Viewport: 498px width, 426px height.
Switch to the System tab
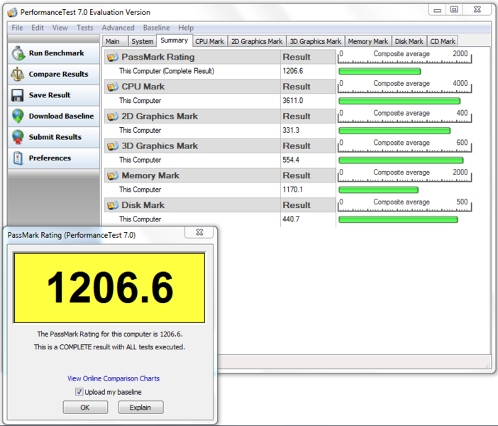[143, 41]
